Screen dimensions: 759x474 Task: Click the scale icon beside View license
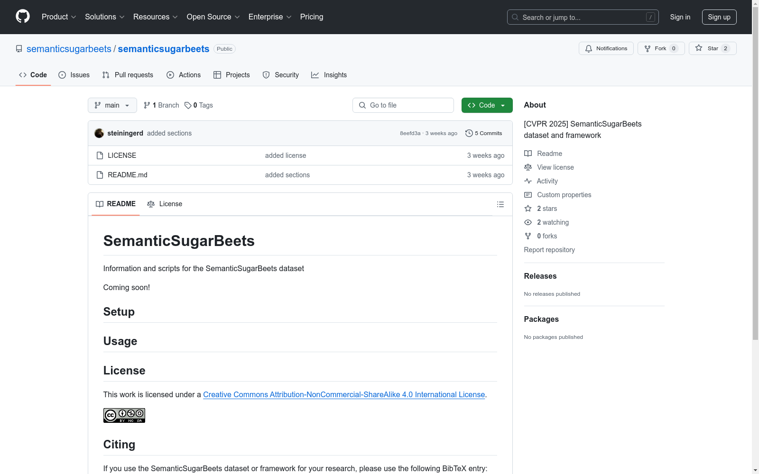click(528, 167)
